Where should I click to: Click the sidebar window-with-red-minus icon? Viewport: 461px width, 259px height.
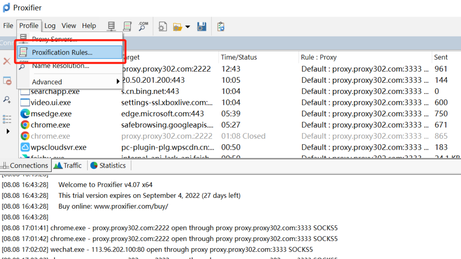(x=7, y=80)
